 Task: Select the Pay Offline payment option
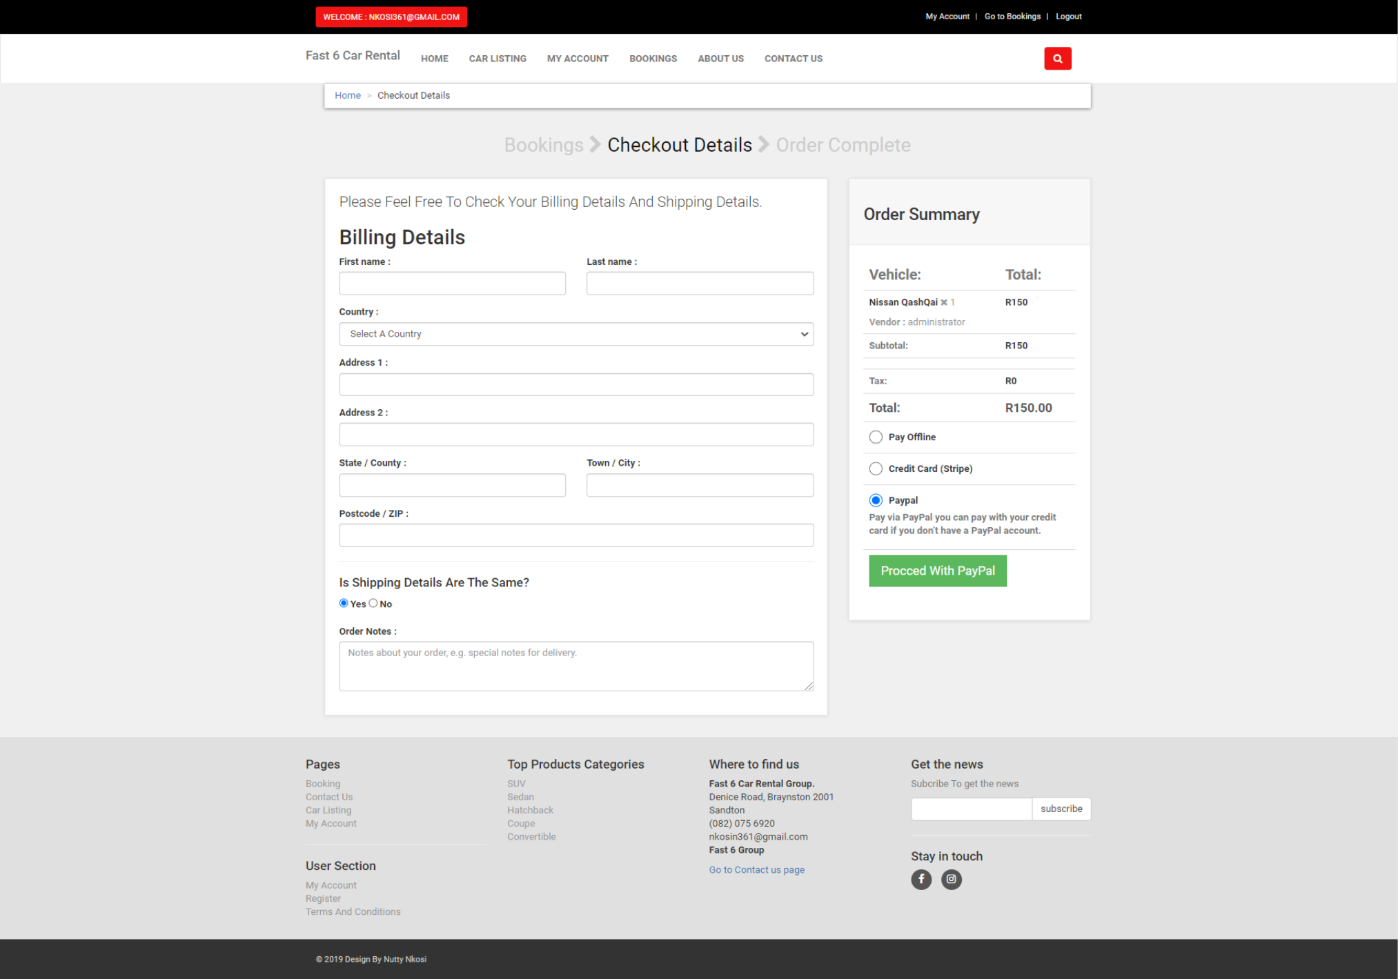tap(875, 436)
